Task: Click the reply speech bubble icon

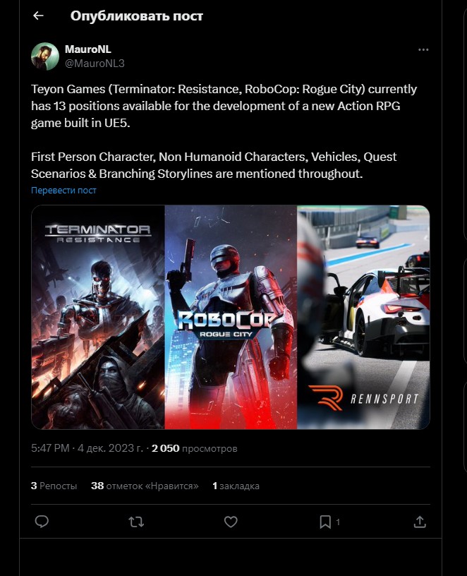Action: pyautogui.click(x=42, y=522)
